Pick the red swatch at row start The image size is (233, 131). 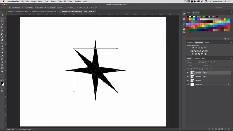(187, 19)
